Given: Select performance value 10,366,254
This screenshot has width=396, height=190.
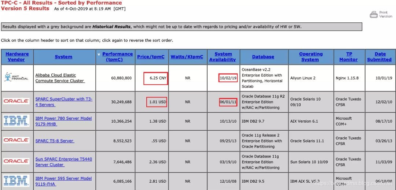Looking at the screenshot, I should pyautogui.click(x=121, y=121).
